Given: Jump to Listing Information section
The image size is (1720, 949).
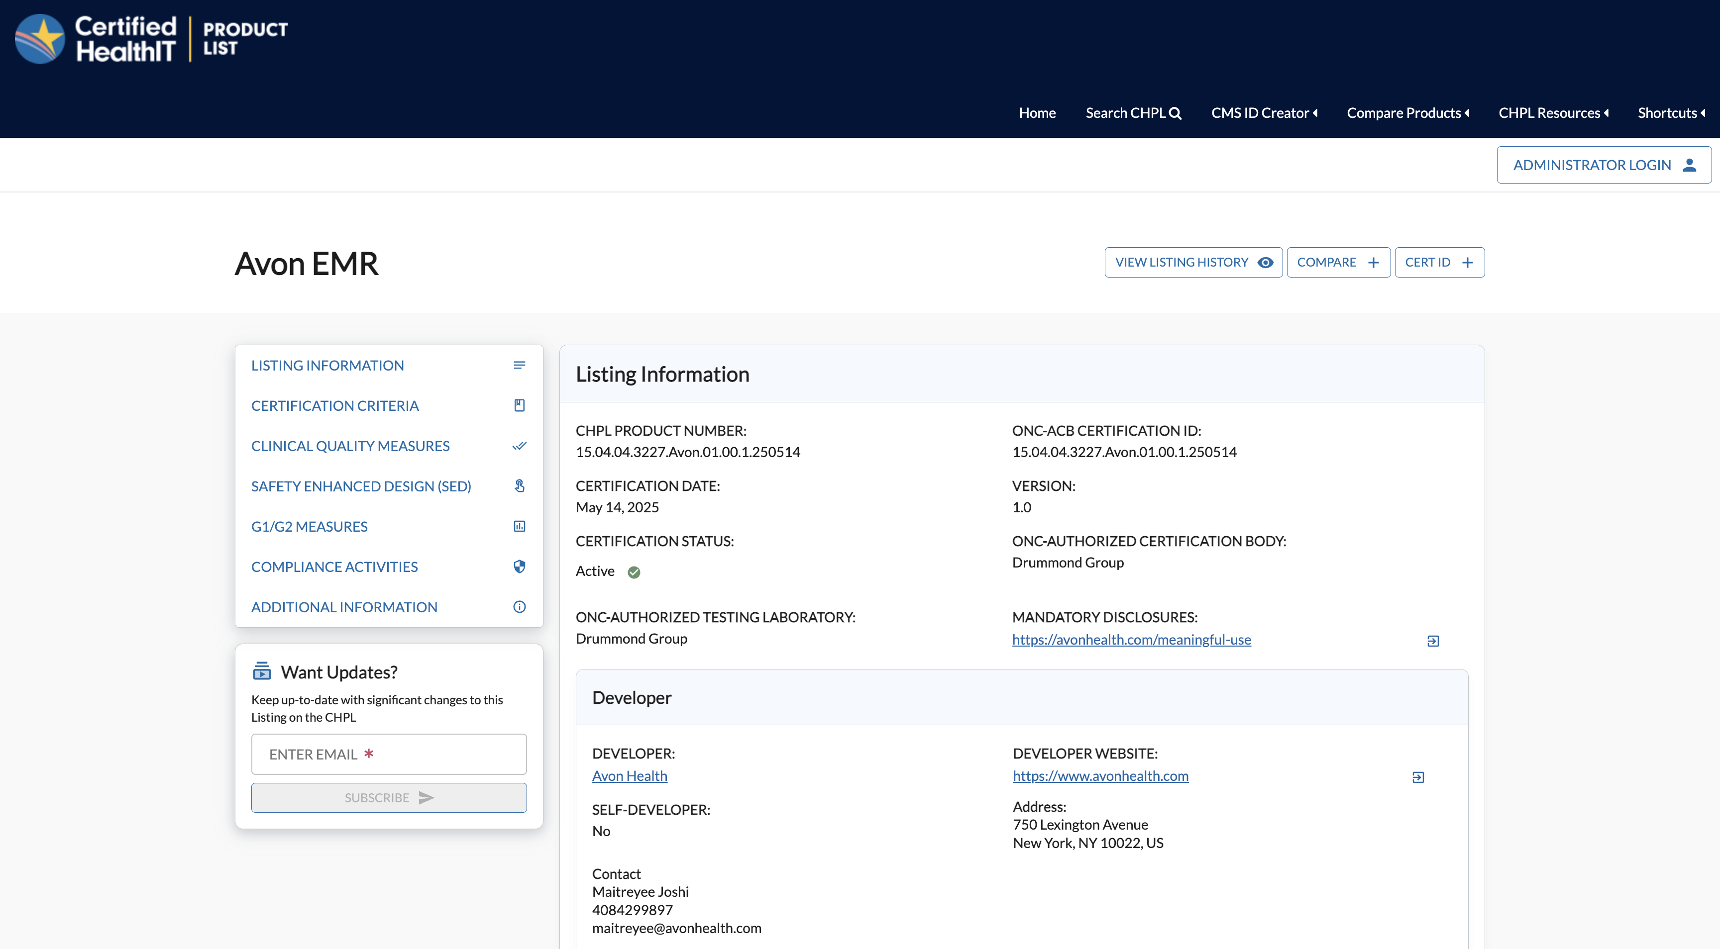Looking at the screenshot, I should [389, 365].
